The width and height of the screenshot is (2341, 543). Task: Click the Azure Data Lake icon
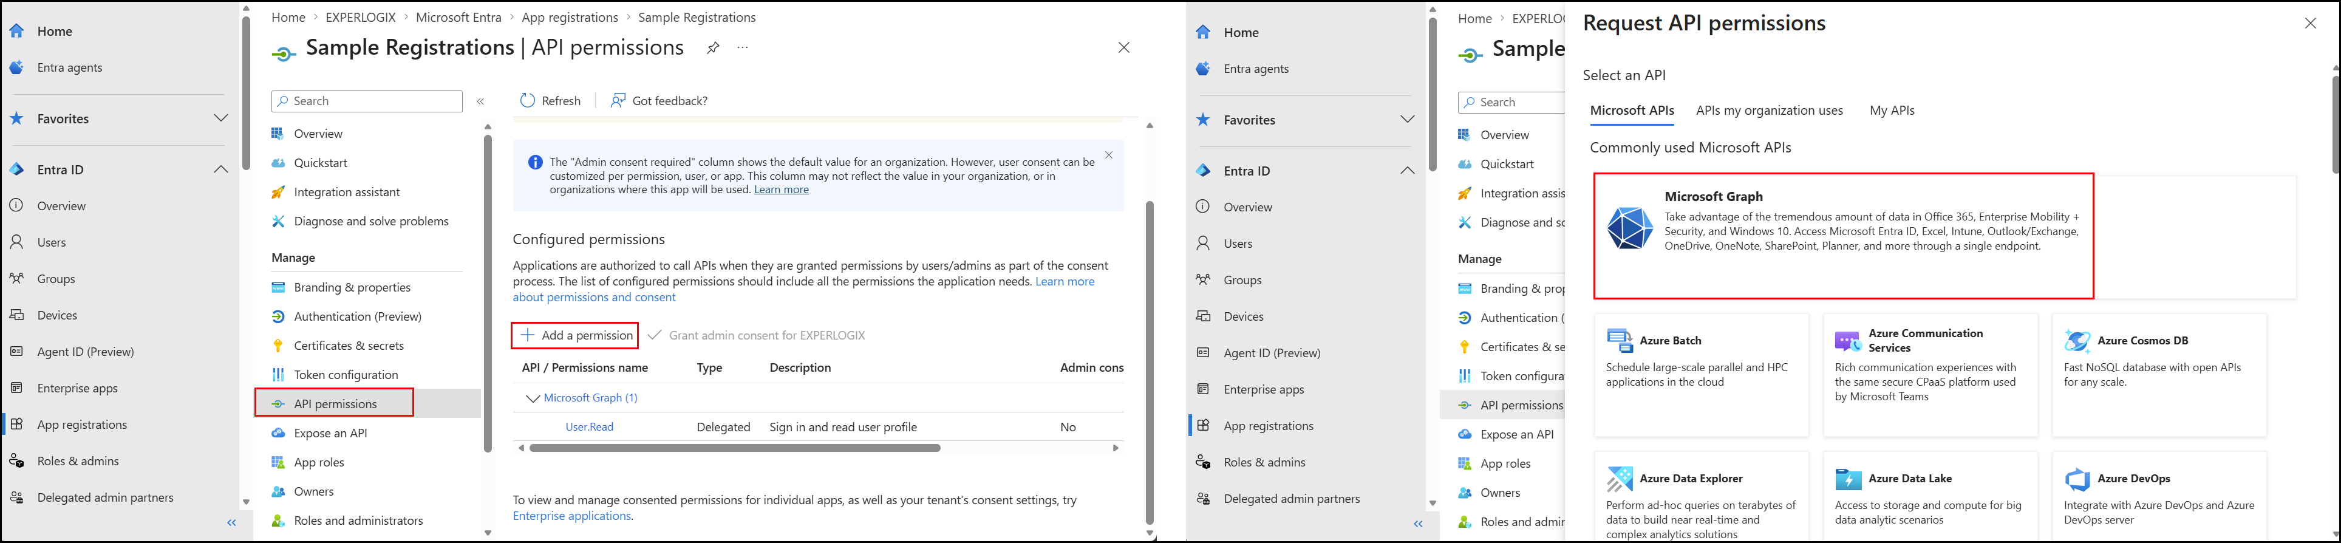pyautogui.click(x=1847, y=479)
